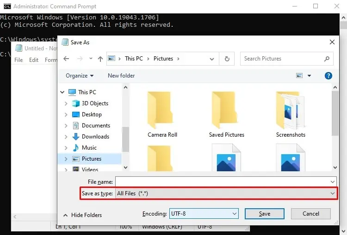Click the Command Prompt title bar icon

click(x=7, y=6)
